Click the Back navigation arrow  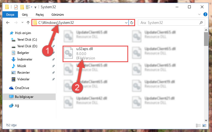(8, 23)
